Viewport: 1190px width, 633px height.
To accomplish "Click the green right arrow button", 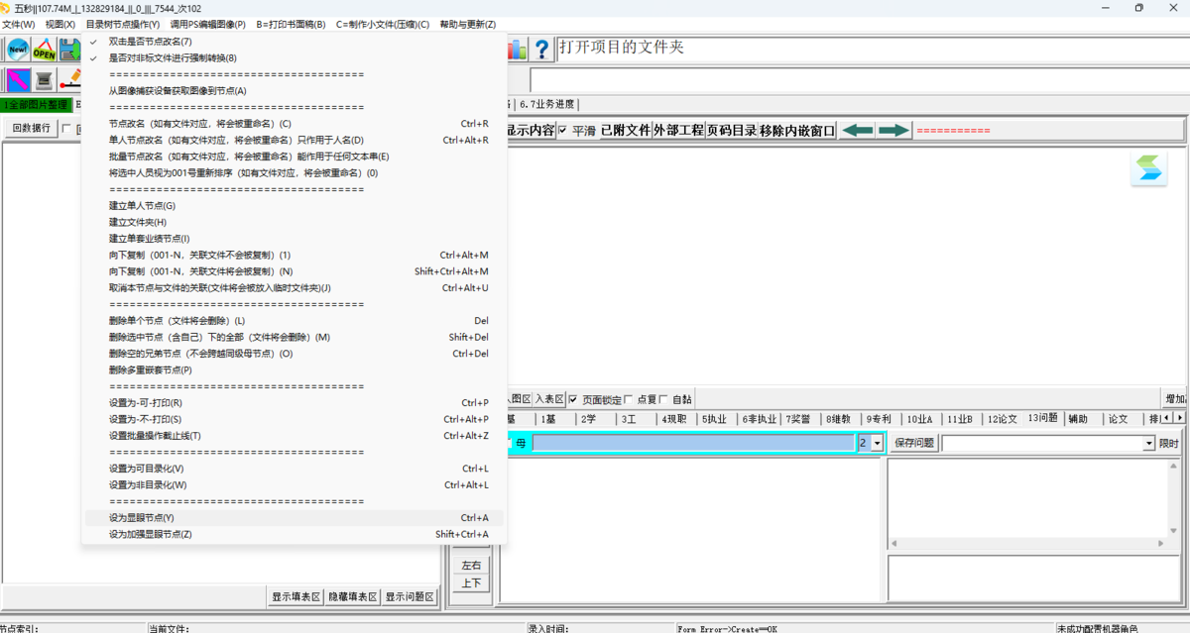I will 893,130.
